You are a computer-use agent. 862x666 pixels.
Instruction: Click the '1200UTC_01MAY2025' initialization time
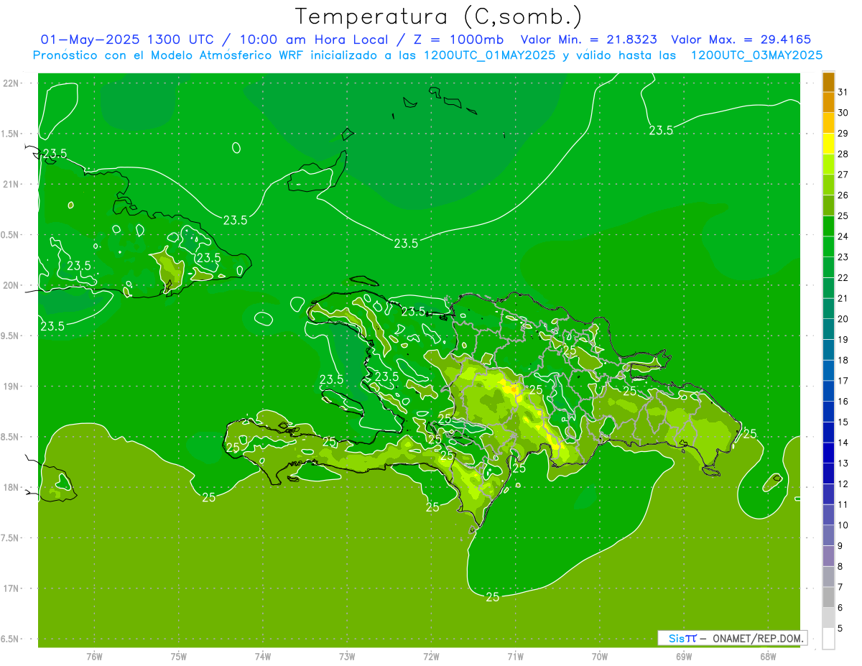489,55
